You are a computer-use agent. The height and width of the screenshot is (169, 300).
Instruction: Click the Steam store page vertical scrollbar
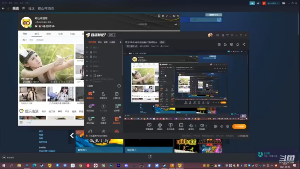pos(298,23)
